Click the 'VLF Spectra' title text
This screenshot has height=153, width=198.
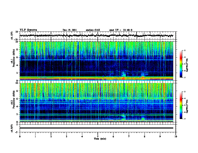(x=28, y=30)
